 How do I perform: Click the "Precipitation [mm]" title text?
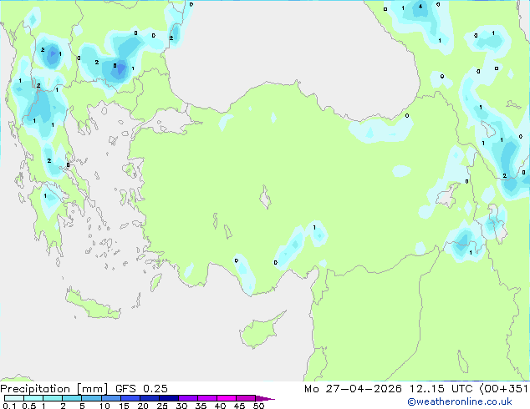(54, 389)
